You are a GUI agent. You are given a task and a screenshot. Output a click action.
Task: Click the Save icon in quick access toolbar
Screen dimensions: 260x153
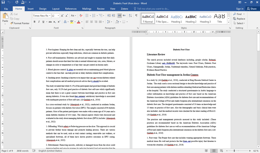coord(3,2)
